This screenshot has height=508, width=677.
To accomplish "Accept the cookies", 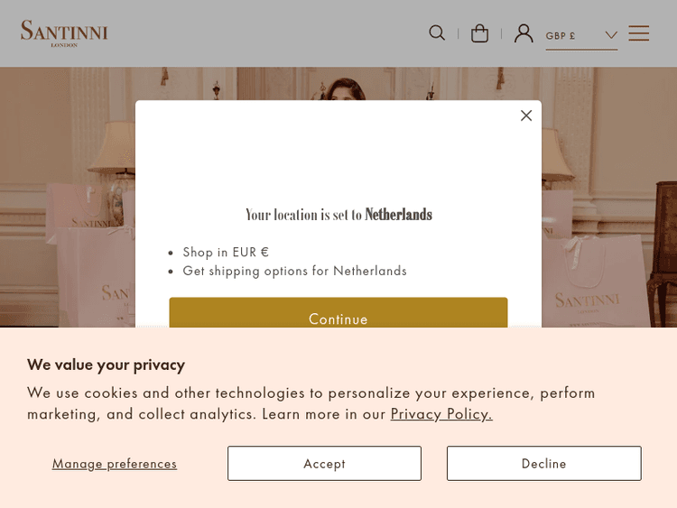I will [x=324, y=463].
